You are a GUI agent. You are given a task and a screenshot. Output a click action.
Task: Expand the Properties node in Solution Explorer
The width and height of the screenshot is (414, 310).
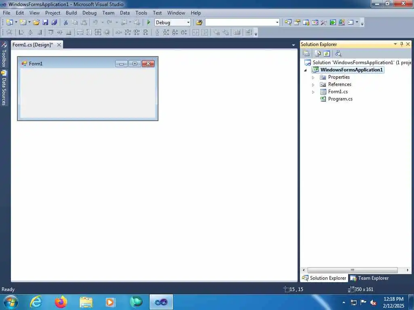pos(313,77)
